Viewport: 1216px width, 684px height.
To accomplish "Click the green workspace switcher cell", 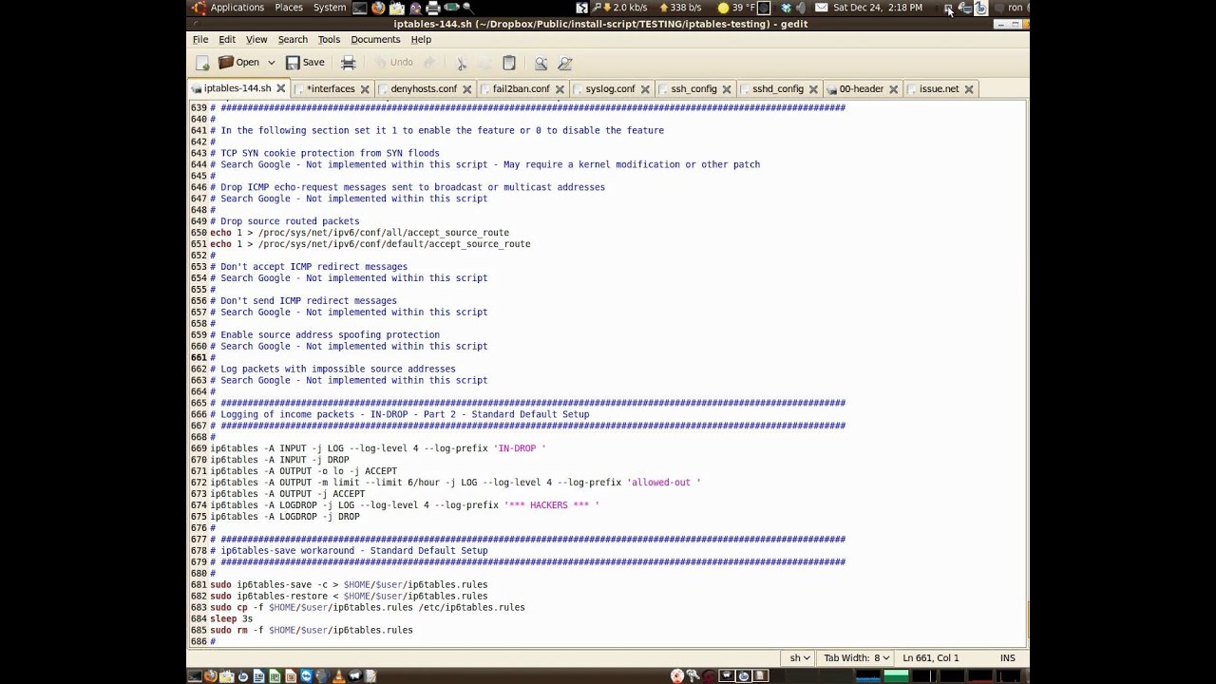I will coord(896,676).
